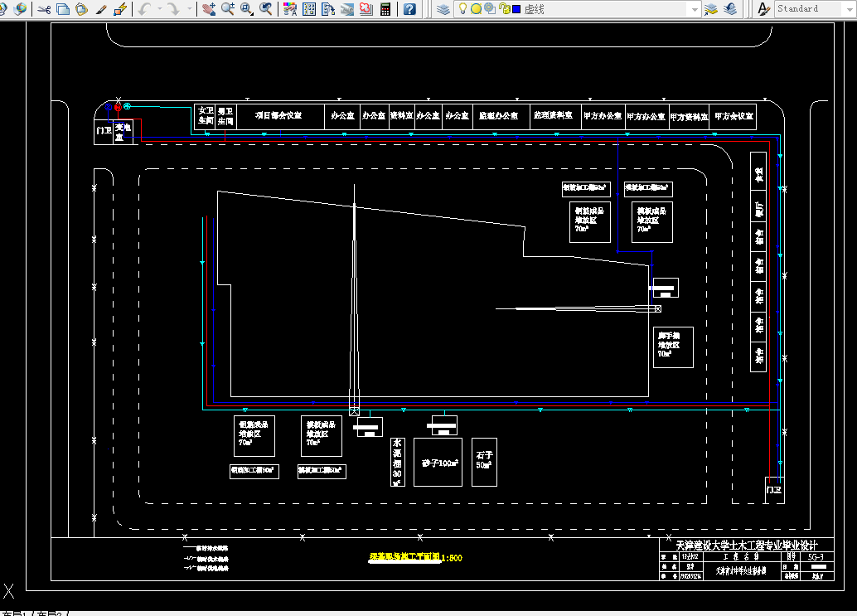This screenshot has width=857, height=616.
Task: Open the Standard text style dropdown
Action: (850, 9)
